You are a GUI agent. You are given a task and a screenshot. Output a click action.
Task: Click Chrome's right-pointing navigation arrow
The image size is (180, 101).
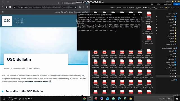87,7
